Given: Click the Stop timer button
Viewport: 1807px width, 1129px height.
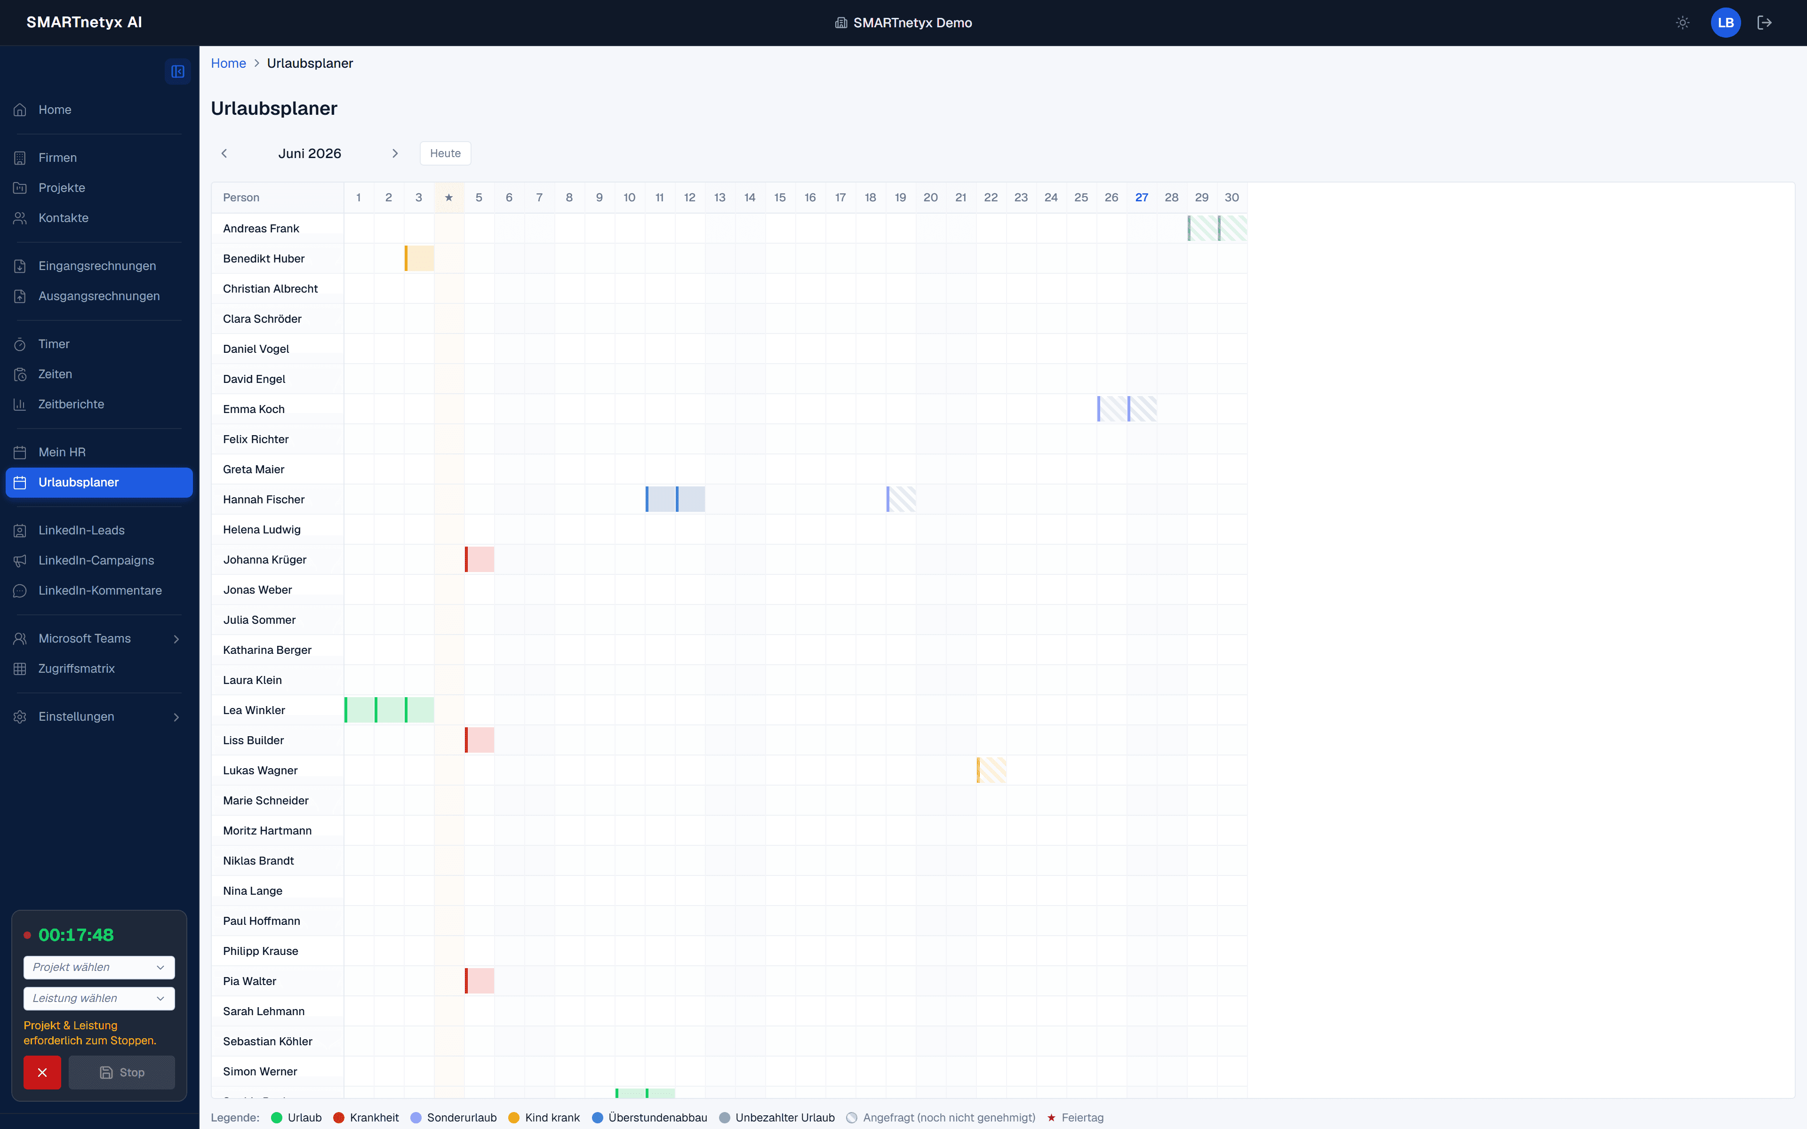Looking at the screenshot, I should click(122, 1072).
